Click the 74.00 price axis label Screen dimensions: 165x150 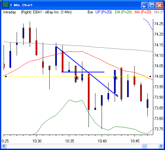[159, 76]
